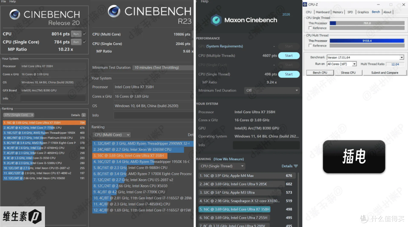Screen dimensions: 408x227
Task: Click the 插电 black button
Action: pyautogui.click(x=354, y=156)
